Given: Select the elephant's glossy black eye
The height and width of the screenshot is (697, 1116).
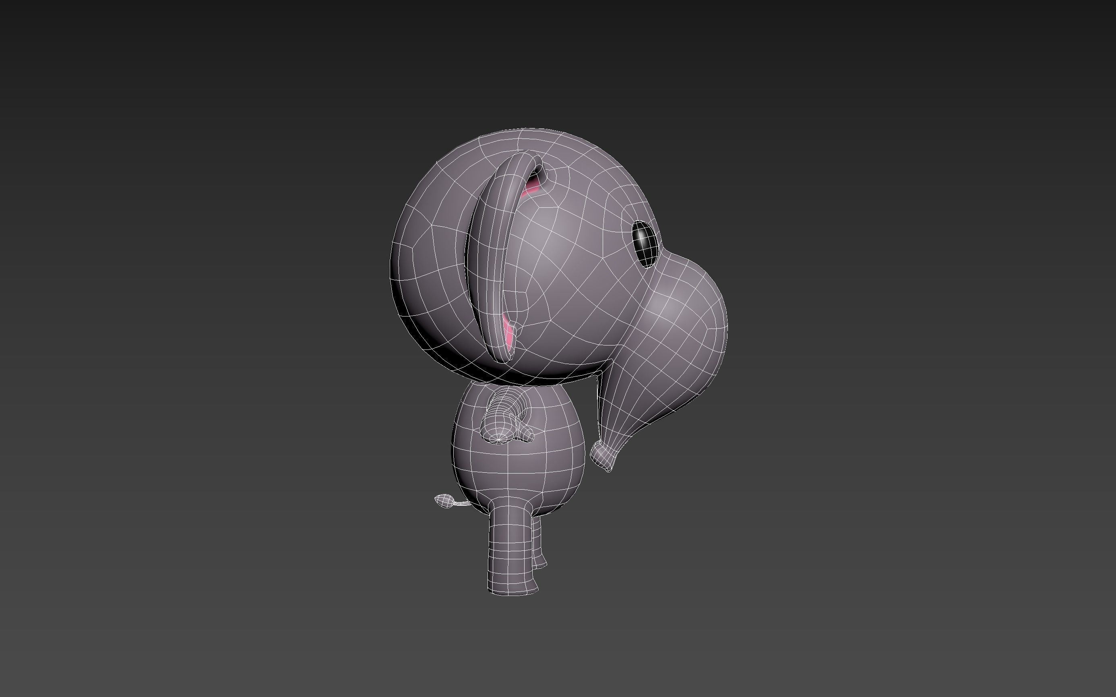Looking at the screenshot, I should (645, 244).
